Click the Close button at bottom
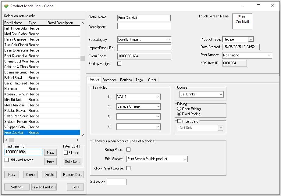281x196 pixels. [x=75, y=187]
